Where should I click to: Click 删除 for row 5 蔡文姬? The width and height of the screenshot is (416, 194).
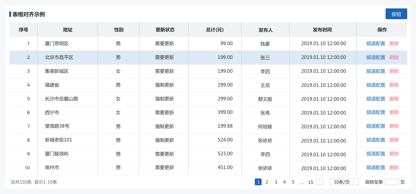pos(394,99)
